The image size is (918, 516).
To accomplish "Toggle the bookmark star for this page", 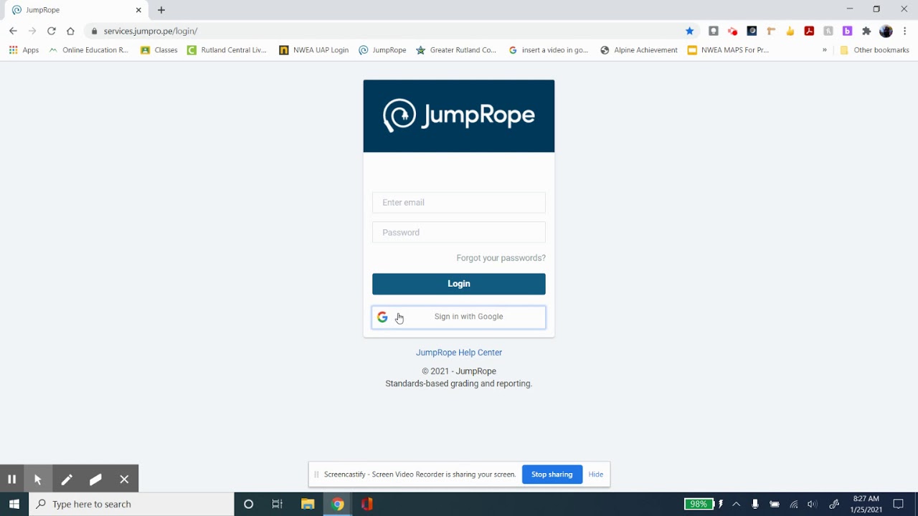I will [x=689, y=31].
